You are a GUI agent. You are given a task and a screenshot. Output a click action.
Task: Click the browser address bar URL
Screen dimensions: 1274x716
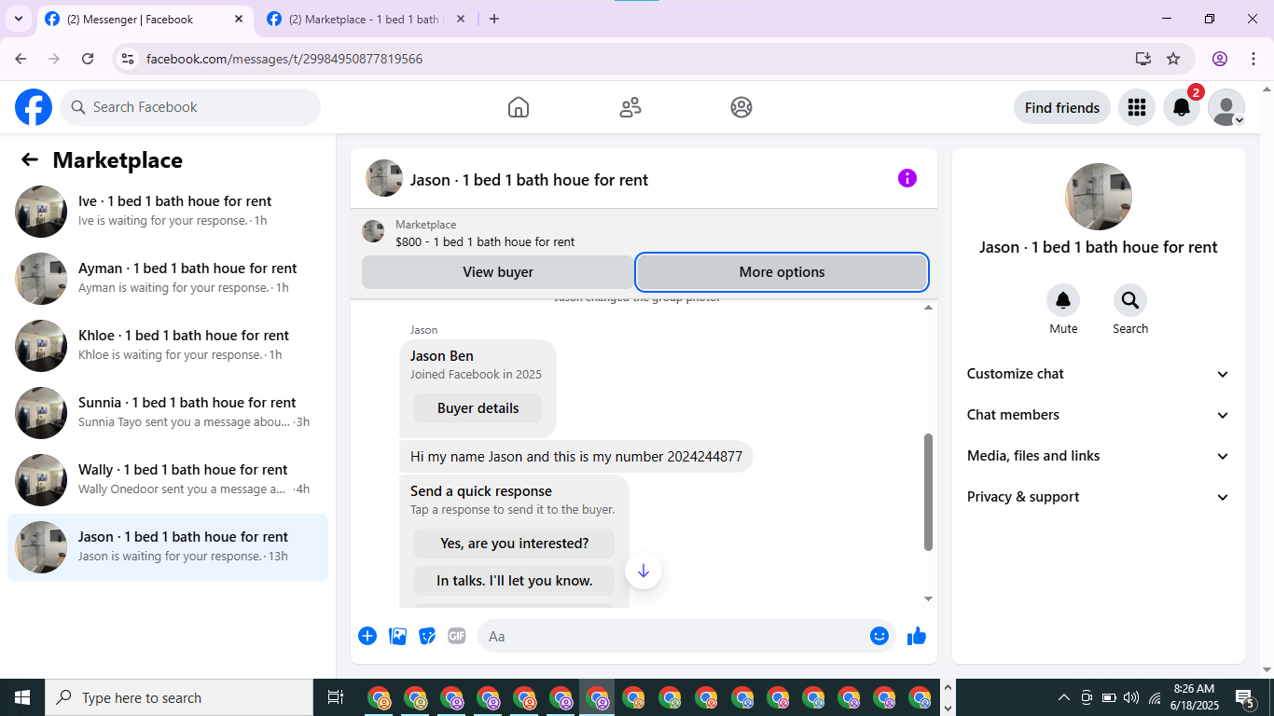[x=284, y=59]
